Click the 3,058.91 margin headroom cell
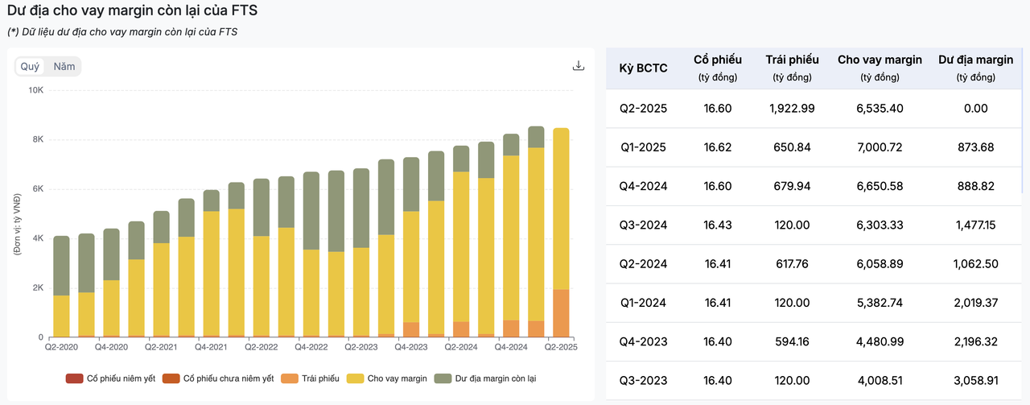 (975, 382)
